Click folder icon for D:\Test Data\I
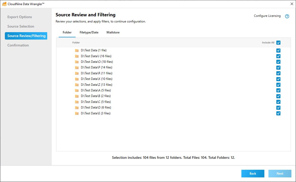 pyautogui.click(x=77, y=56)
